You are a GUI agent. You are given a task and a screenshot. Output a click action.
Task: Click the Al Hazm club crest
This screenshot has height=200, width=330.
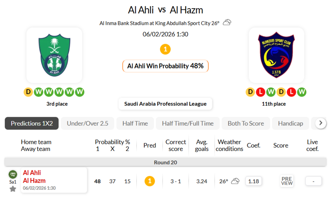276,55
